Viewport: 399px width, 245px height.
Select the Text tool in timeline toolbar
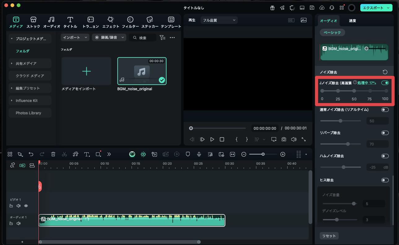tap(87, 154)
